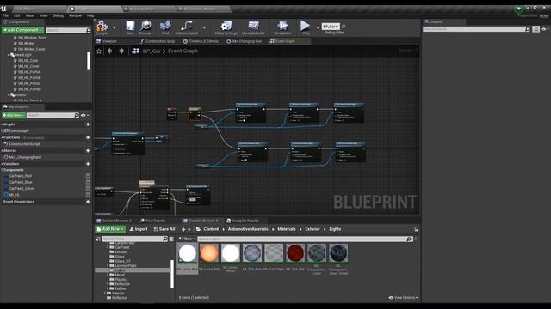Click Add New in Content Browser

pyautogui.click(x=110, y=229)
